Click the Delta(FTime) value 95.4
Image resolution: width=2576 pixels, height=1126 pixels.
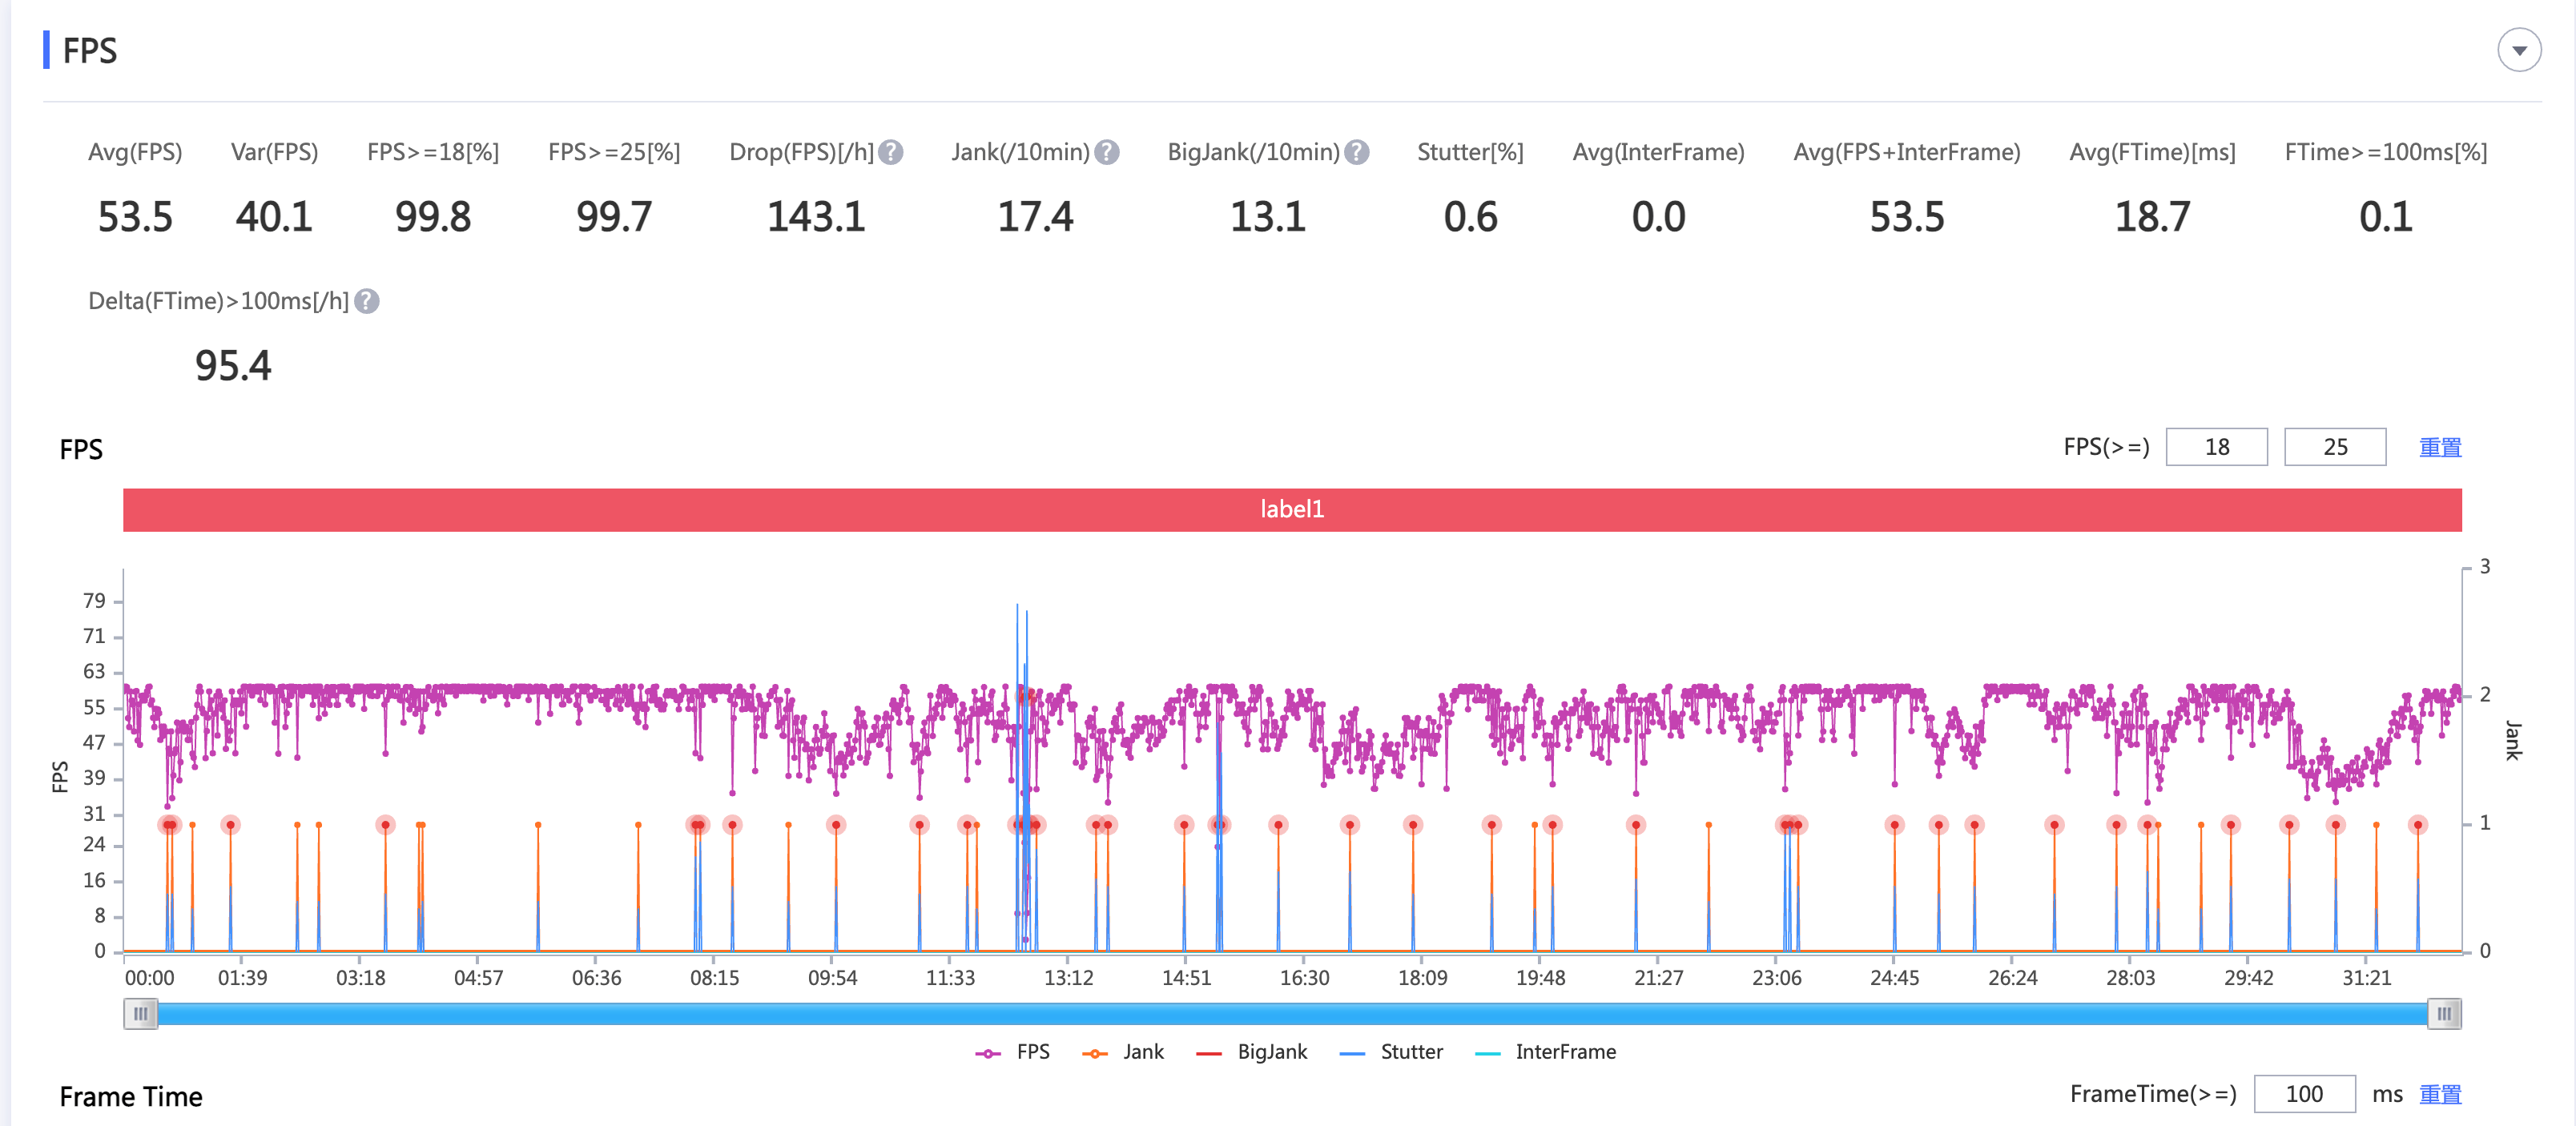(x=233, y=366)
